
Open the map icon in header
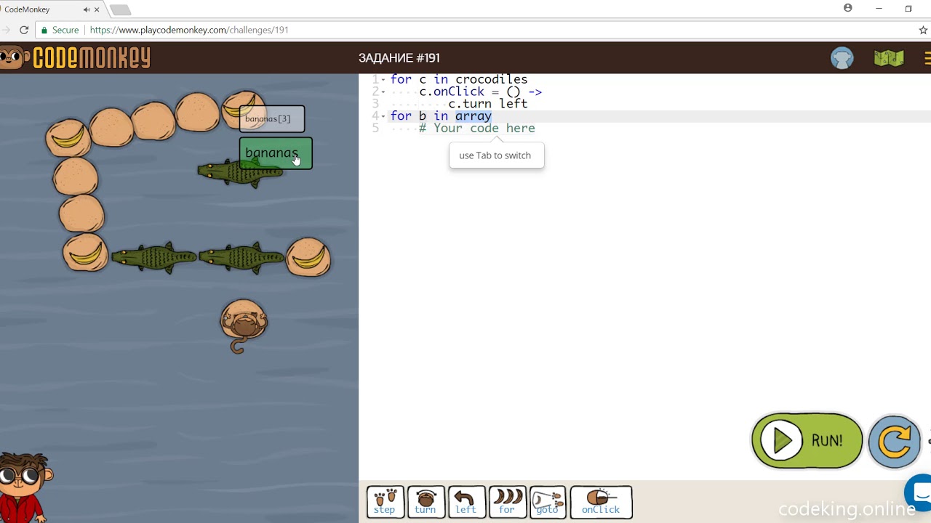[x=889, y=58]
